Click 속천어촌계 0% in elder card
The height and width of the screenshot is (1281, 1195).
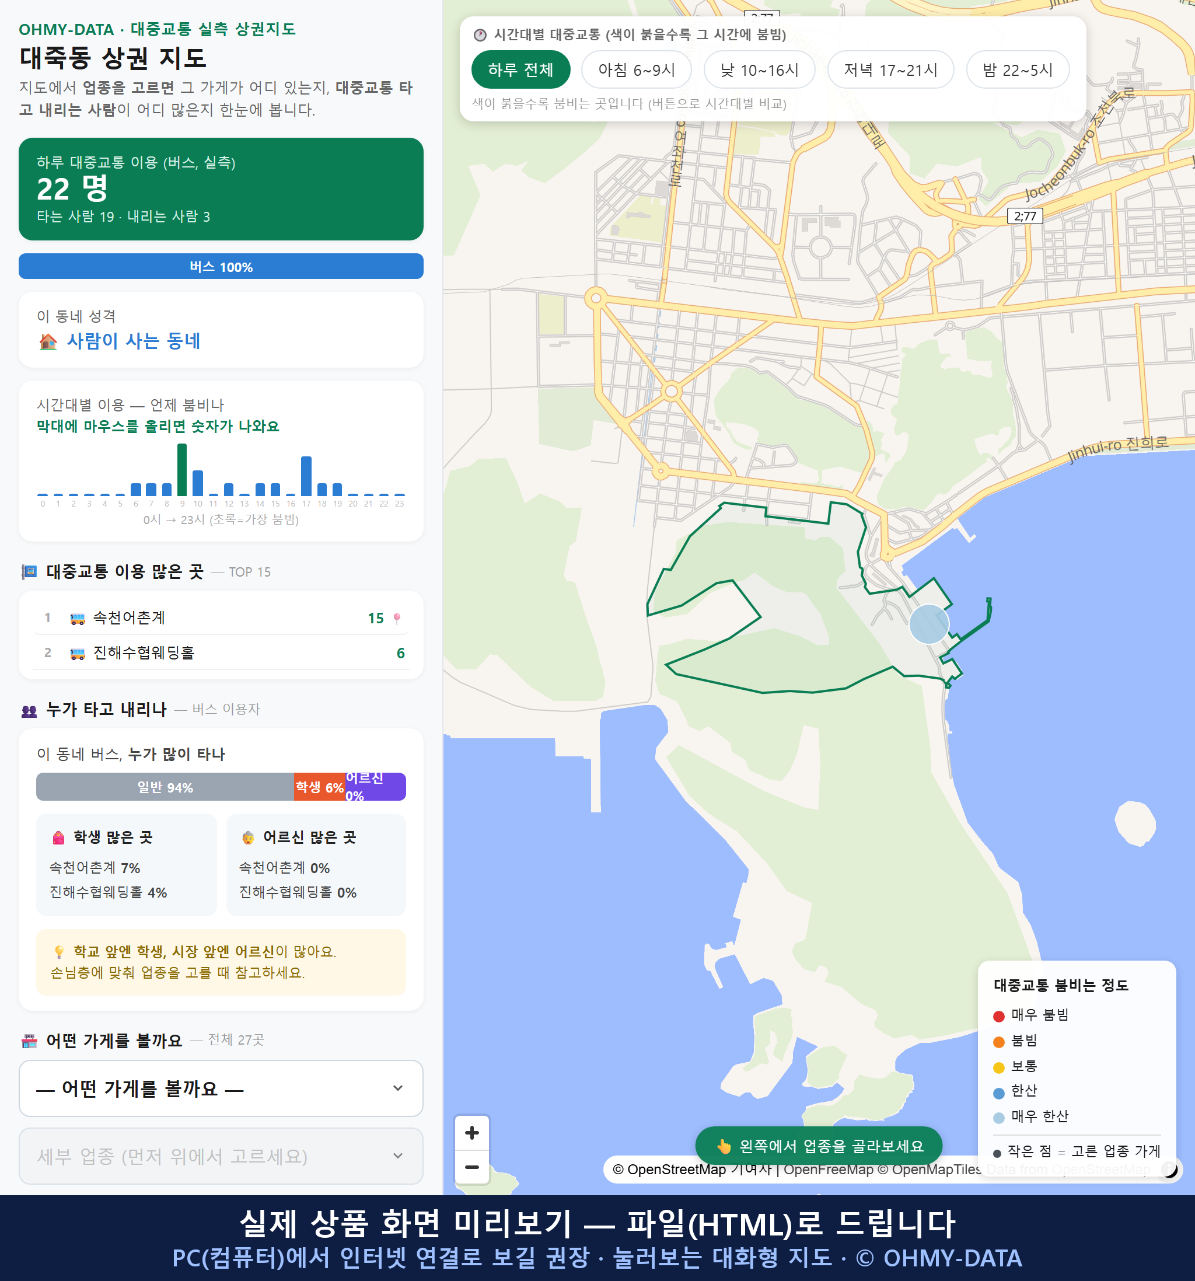pyautogui.click(x=284, y=867)
